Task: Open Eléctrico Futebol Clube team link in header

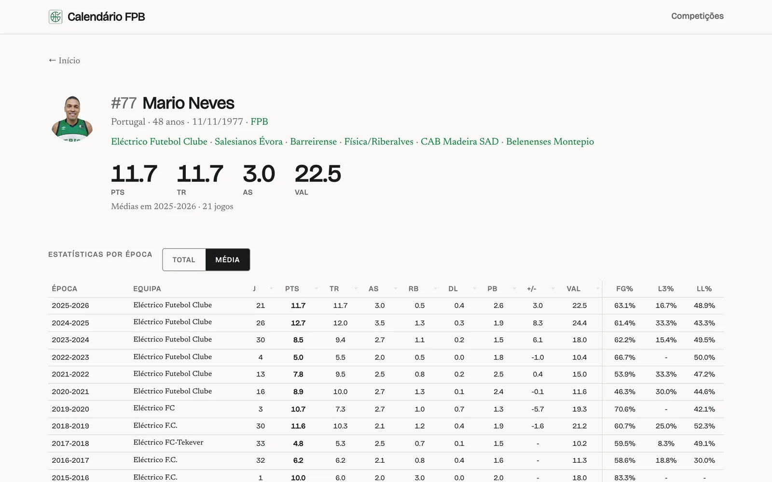Action: [x=159, y=141]
